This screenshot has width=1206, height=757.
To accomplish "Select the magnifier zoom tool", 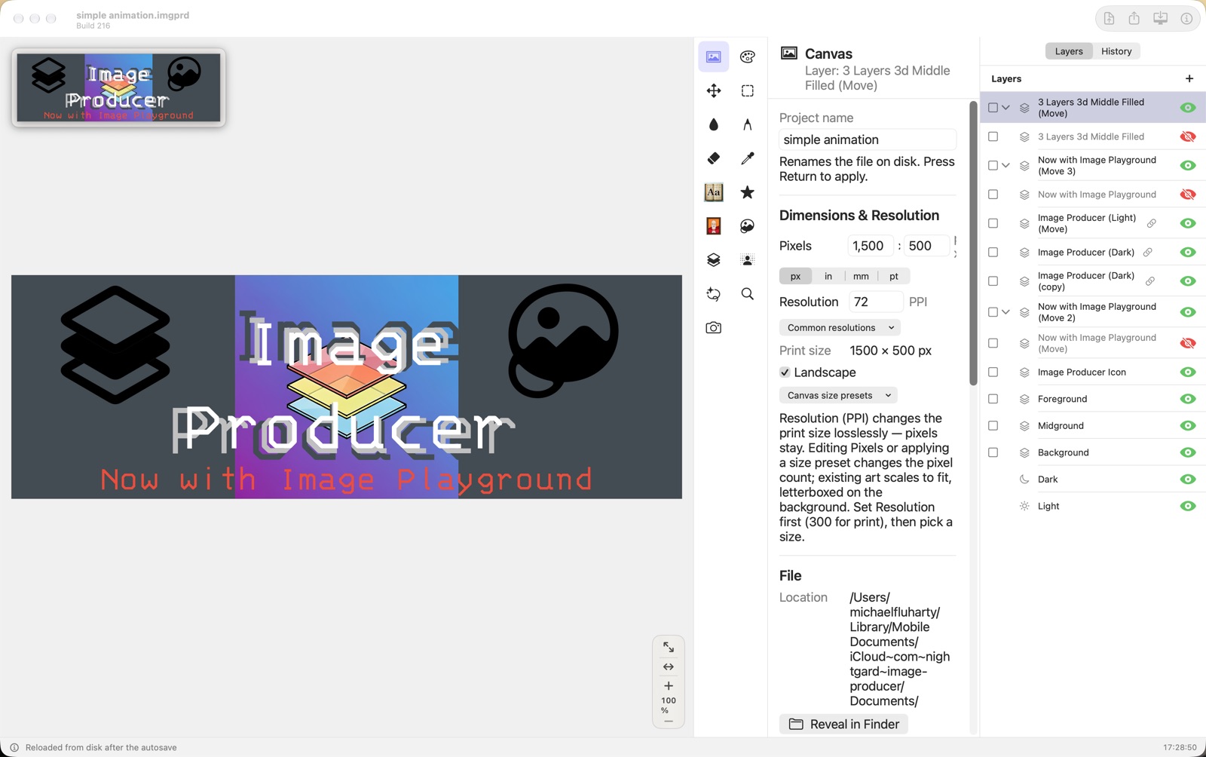I will (x=747, y=294).
